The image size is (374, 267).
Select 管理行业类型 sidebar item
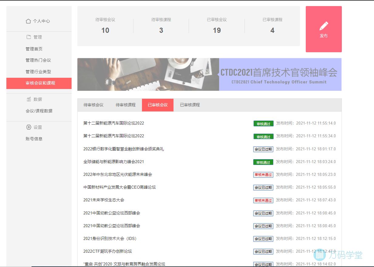pyautogui.click(x=38, y=72)
